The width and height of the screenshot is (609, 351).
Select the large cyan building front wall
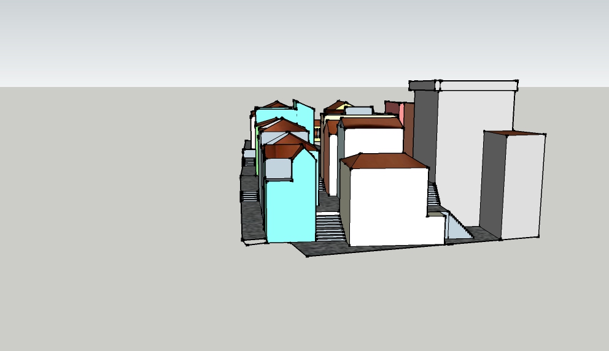click(290, 205)
